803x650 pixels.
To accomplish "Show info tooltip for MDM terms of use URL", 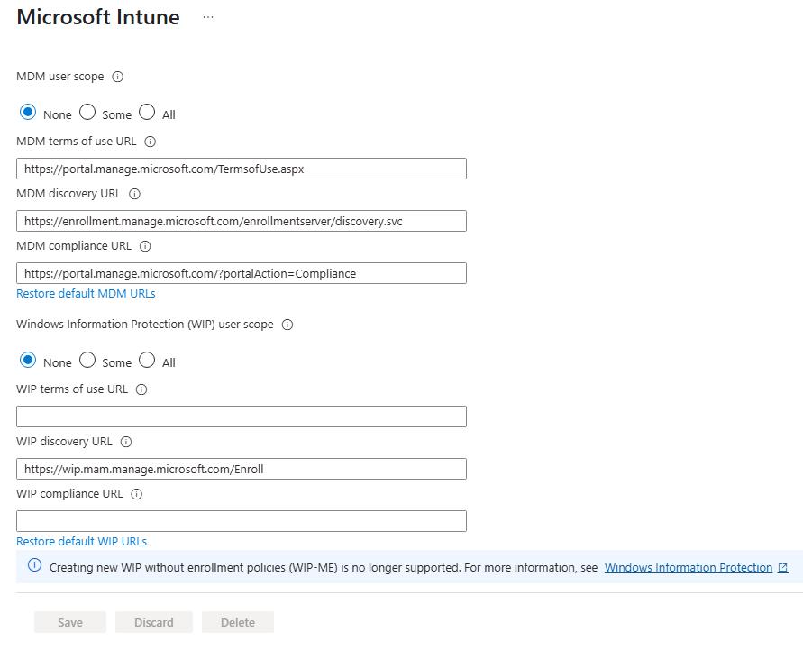I will [x=150, y=142].
